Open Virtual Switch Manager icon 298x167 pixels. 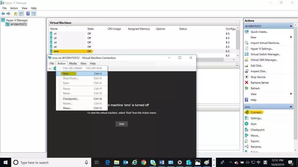246,54
